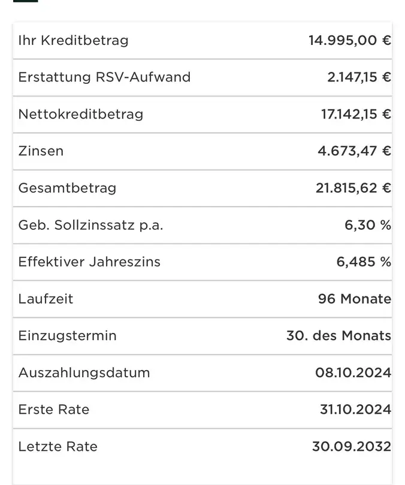
Task: Click the 31.10.2024 first installment date
Action: 356,410
